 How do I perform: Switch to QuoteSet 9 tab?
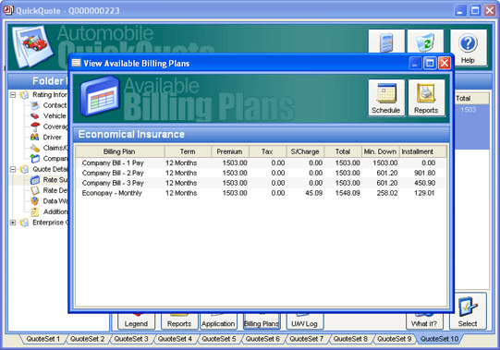point(395,339)
